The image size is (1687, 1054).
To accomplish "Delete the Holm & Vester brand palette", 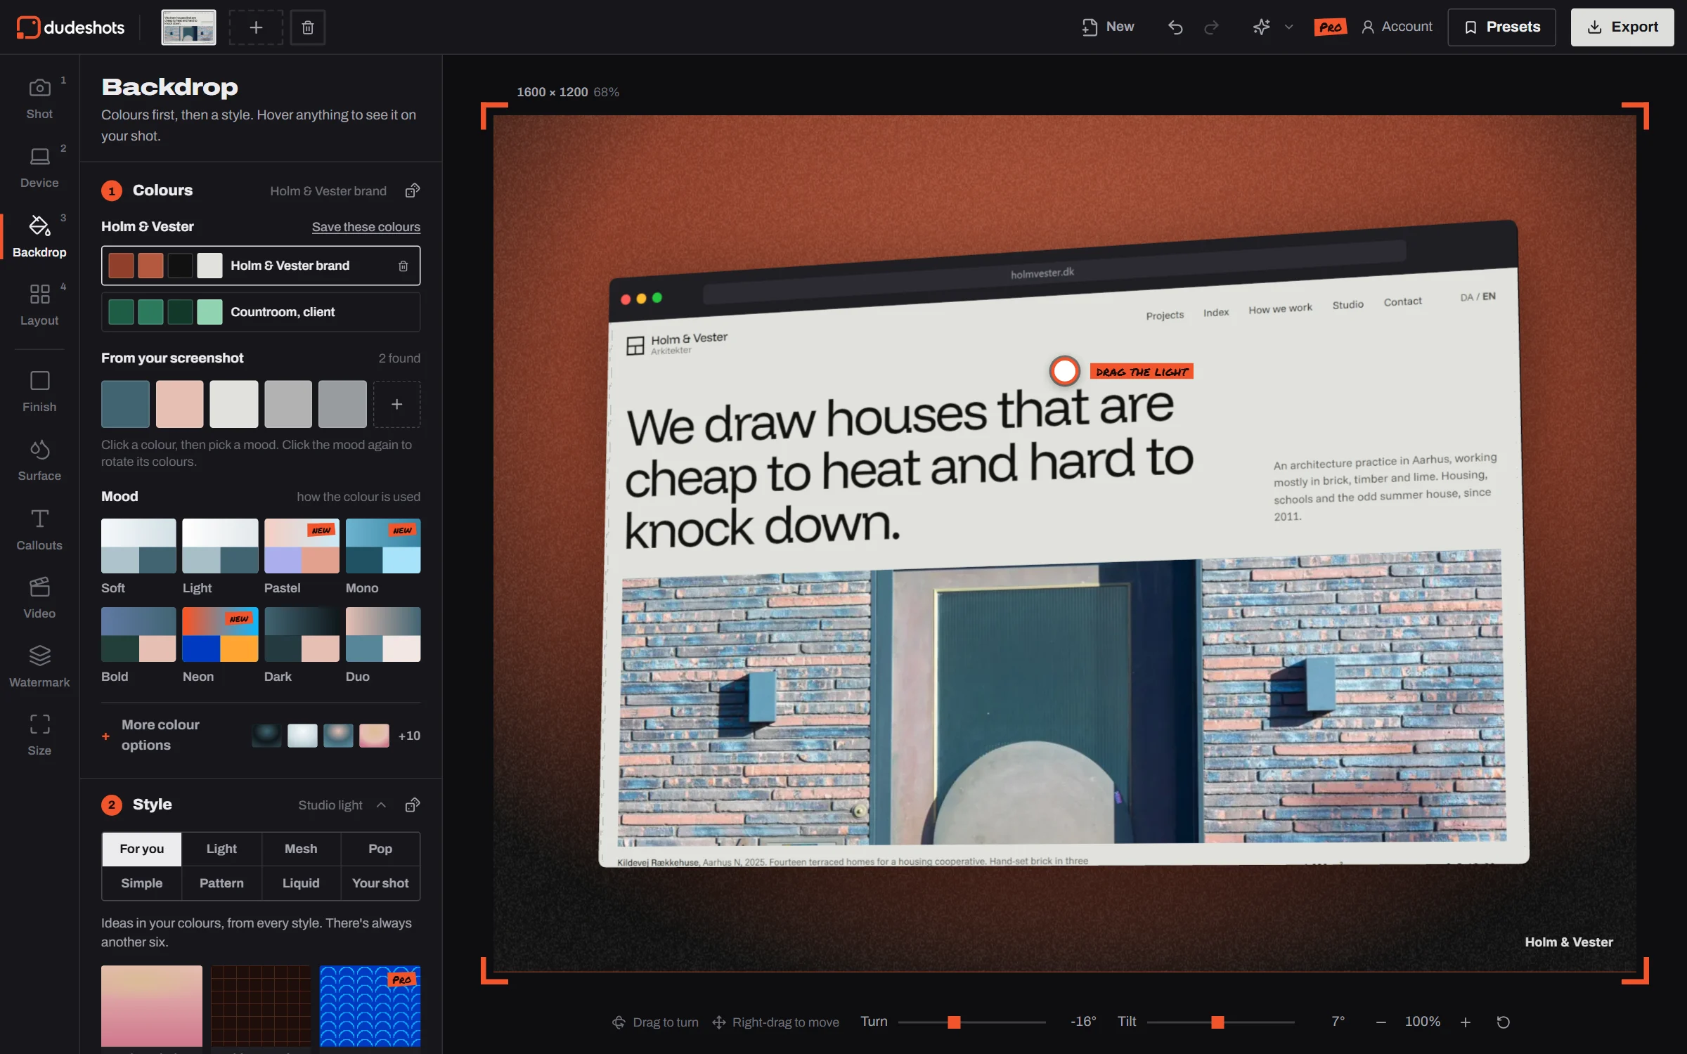I will coord(403,266).
